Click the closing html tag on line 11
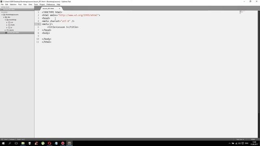The width and height of the screenshot is (260, 146). [x=47, y=42]
